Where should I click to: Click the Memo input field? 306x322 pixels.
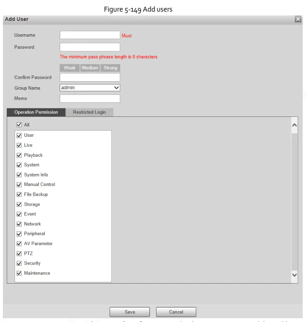tap(90, 98)
